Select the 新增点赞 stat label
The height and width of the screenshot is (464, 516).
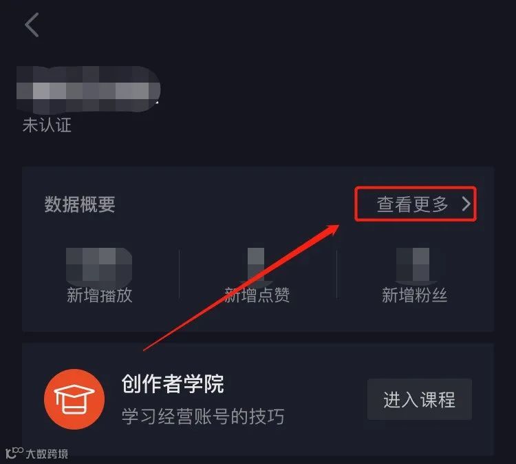click(x=257, y=295)
